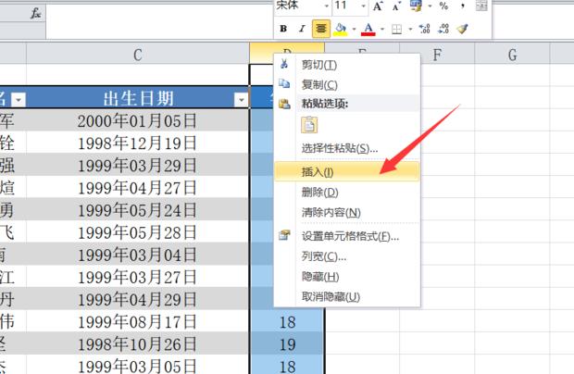Toggle center alignment button
Screen dimensions: 574x374
[320, 29]
